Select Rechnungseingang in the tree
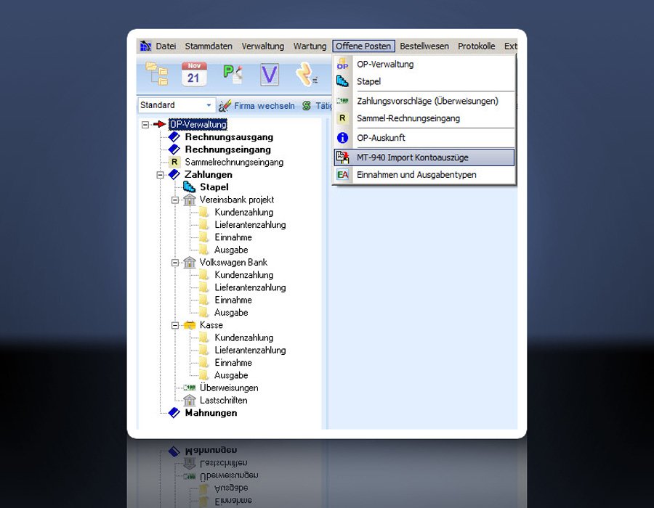 (227, 149)
